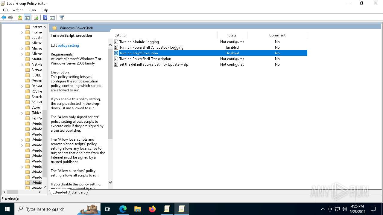Open the Windows Start menu
The image size is (383, 215).
point(7,209)
